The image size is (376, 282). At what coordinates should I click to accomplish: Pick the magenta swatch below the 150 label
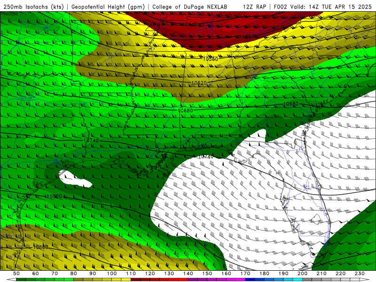click(211, 280)
